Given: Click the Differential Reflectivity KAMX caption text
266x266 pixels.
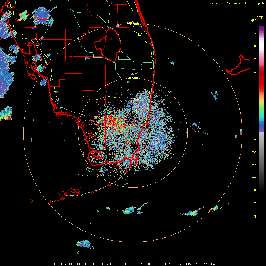Looking at the screenshot, I should pos(133,264).
